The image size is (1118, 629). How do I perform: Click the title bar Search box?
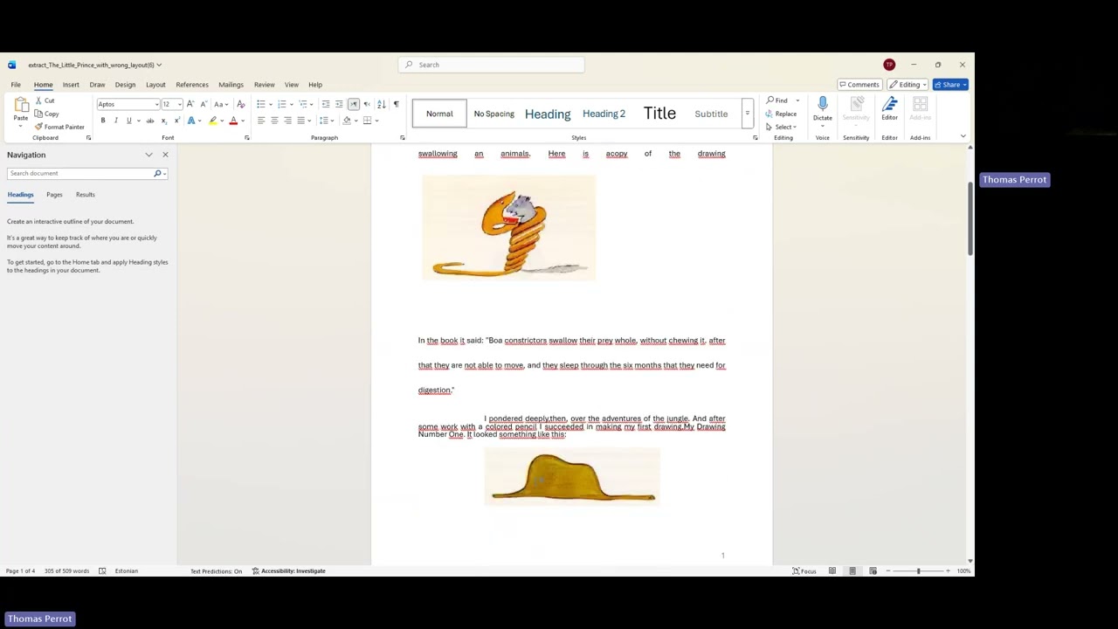(492, 65)
